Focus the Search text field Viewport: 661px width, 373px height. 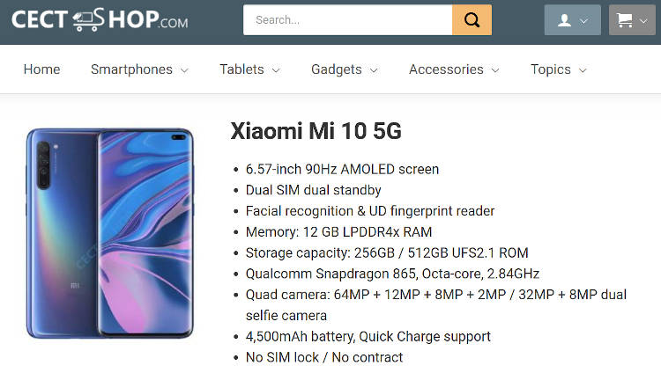(x=348, y=19)
